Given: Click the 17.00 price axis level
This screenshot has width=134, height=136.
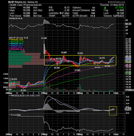Looking at the screenshot, I should (x=128, y=77).
